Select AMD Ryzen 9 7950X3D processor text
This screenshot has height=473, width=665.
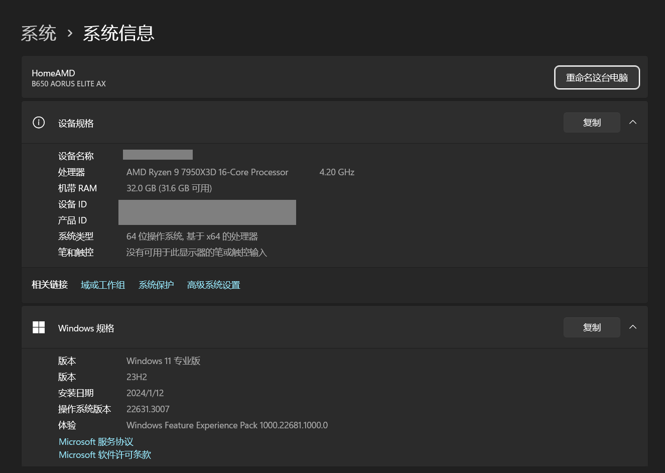click(207, 172)
